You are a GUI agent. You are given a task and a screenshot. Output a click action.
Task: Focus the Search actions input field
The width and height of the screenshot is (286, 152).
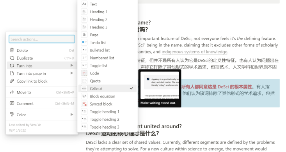[42, 39]
